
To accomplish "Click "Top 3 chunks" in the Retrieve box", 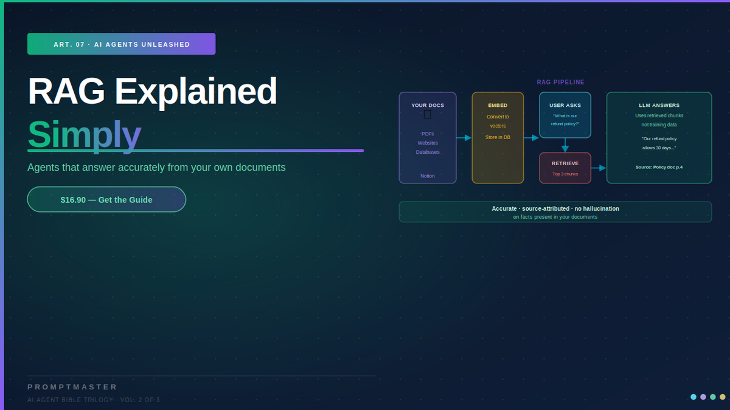I will tap(565, 174).
